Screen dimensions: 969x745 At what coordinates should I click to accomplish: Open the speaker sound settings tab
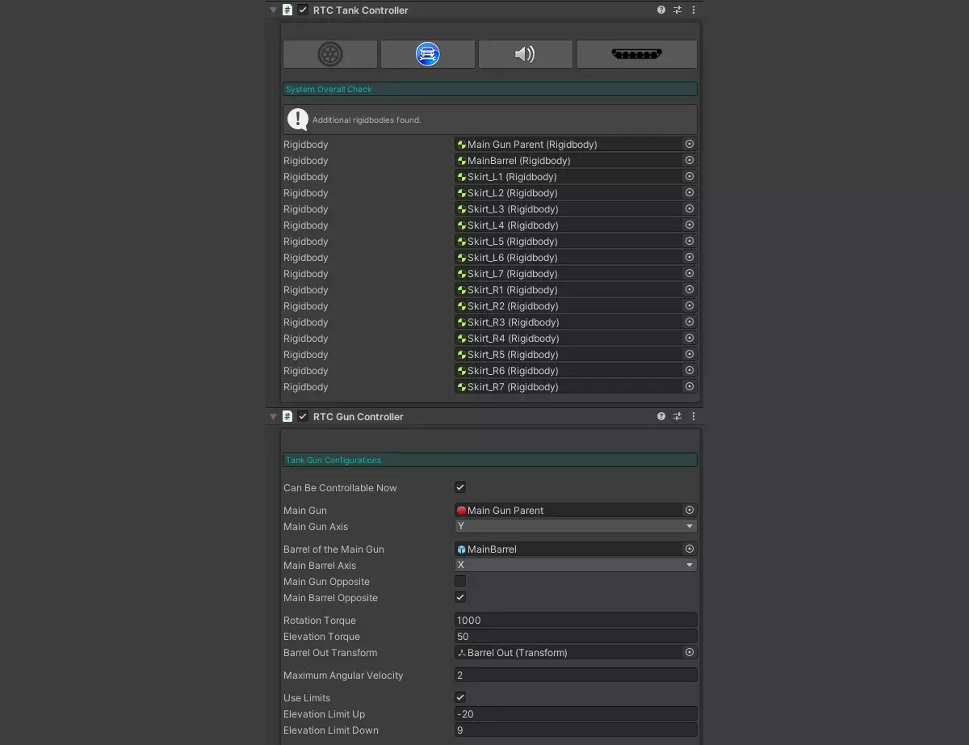(x=526, y=54)
